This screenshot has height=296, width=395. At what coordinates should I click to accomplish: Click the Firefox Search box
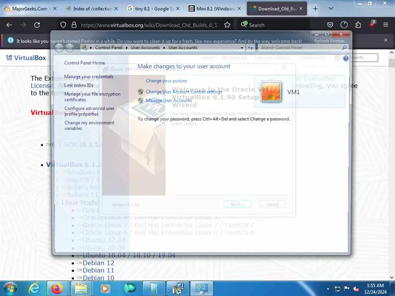coord(274,25)
